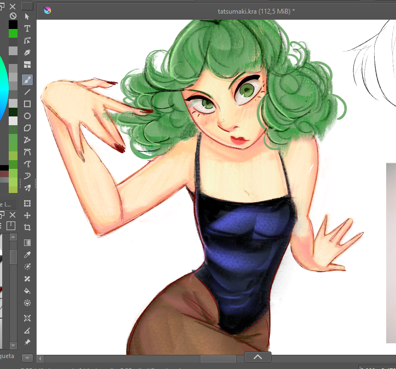
Task: Click the canvas horizontal scrollbar left arrow
Action: (x=40, y=359)
